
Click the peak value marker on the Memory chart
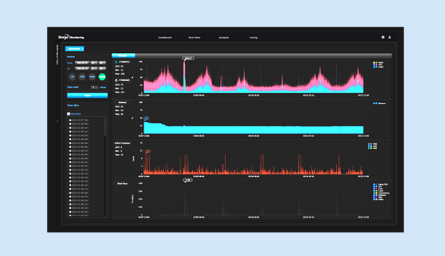(x=146, y=119)
